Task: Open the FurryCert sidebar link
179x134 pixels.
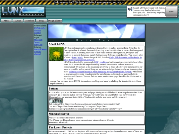Action: pos(38,45)
